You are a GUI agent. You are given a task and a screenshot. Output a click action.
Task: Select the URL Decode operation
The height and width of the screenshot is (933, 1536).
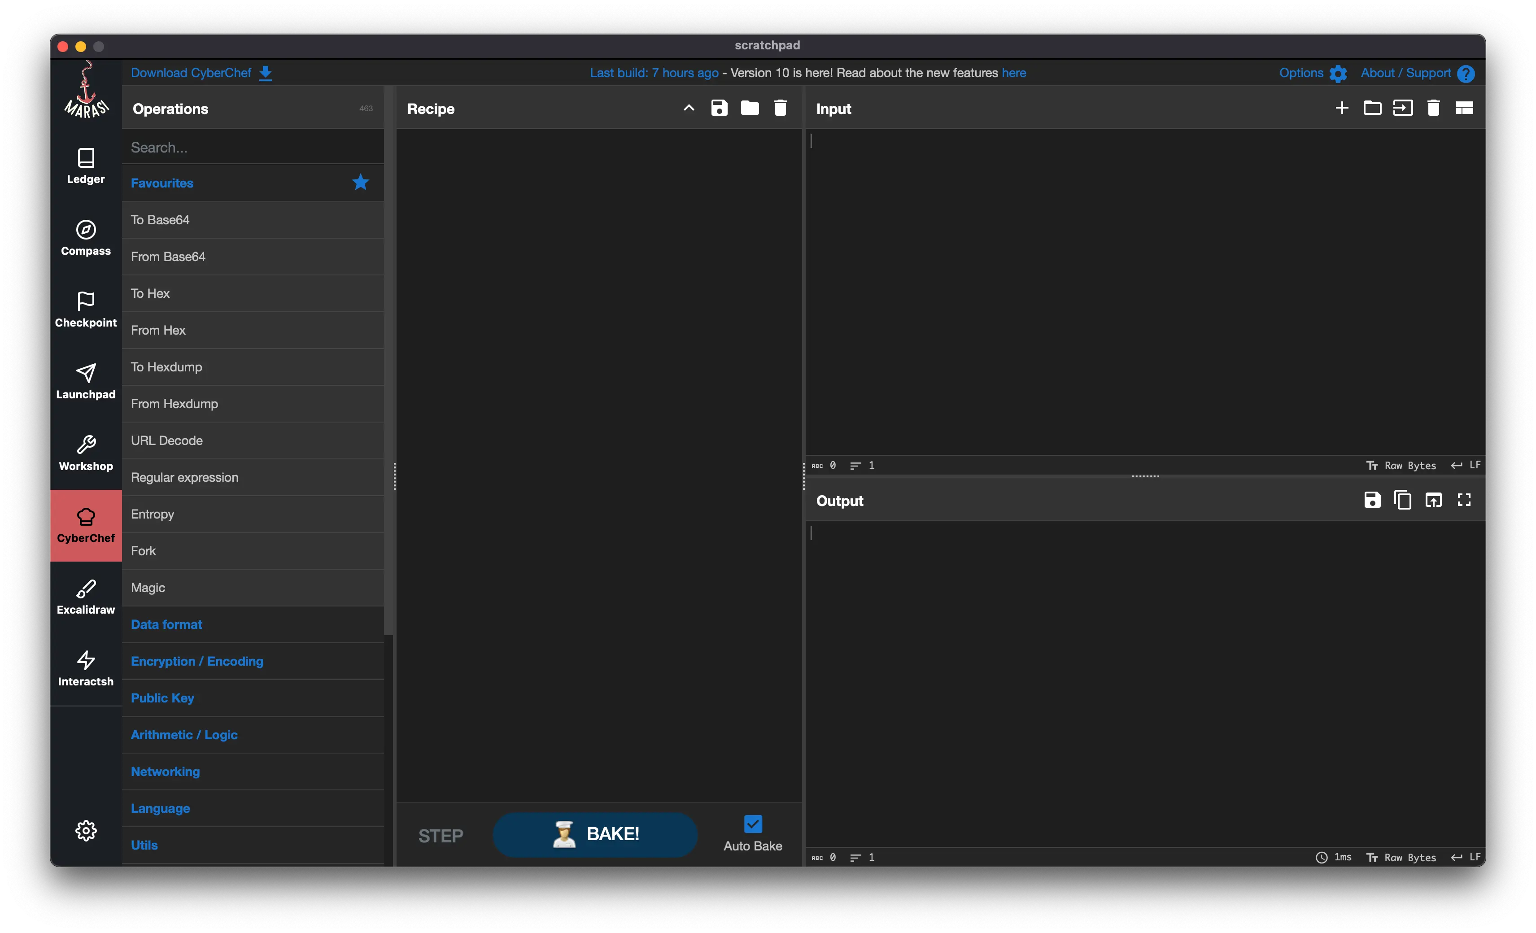click(x=253, y=440)
